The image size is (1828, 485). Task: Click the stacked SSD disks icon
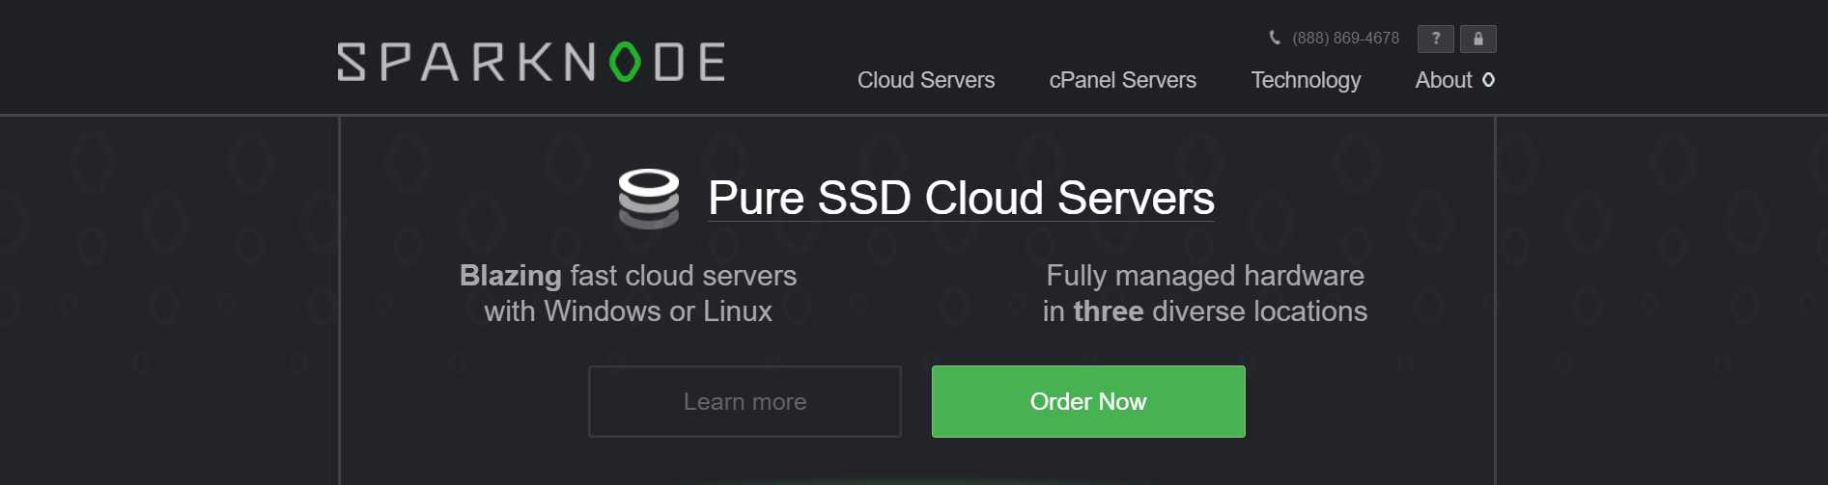649,199
